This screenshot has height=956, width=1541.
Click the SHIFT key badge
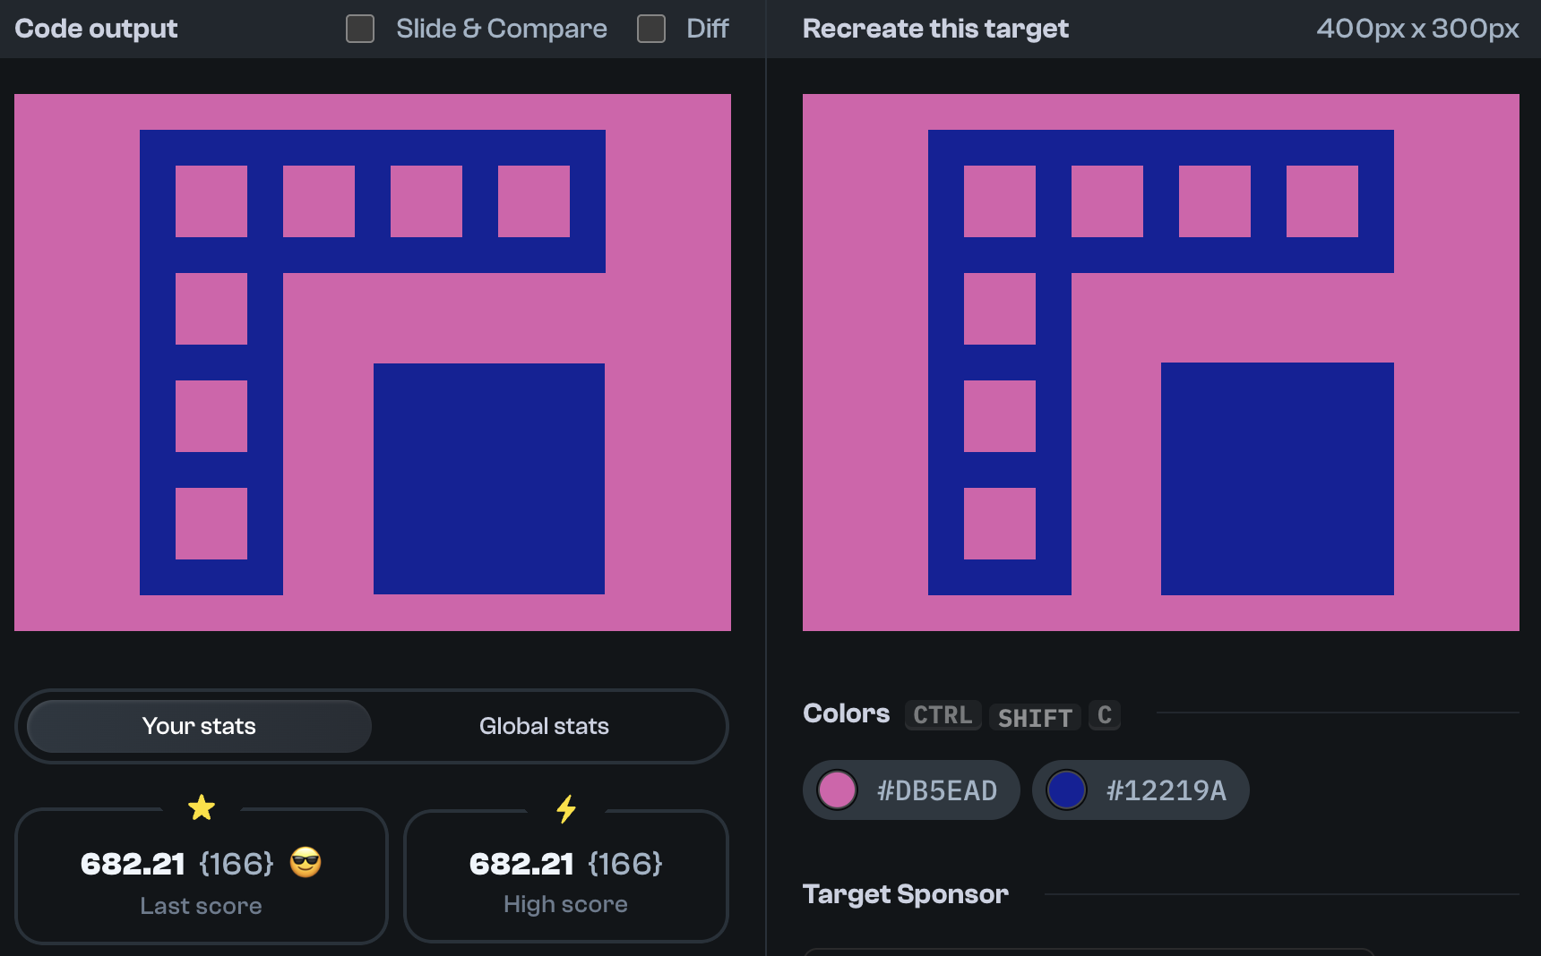coord(1034,716)
